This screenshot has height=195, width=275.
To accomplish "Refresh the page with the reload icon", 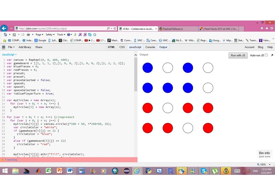I will click(115, 28).
